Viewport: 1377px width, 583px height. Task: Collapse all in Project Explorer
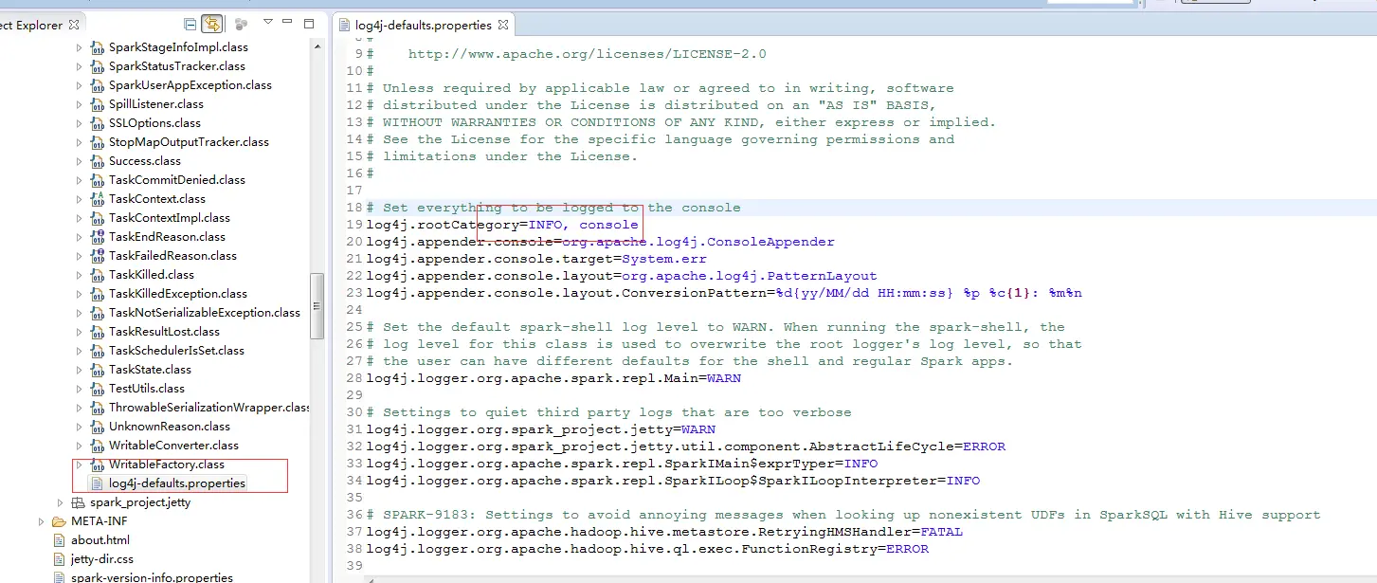190,24
